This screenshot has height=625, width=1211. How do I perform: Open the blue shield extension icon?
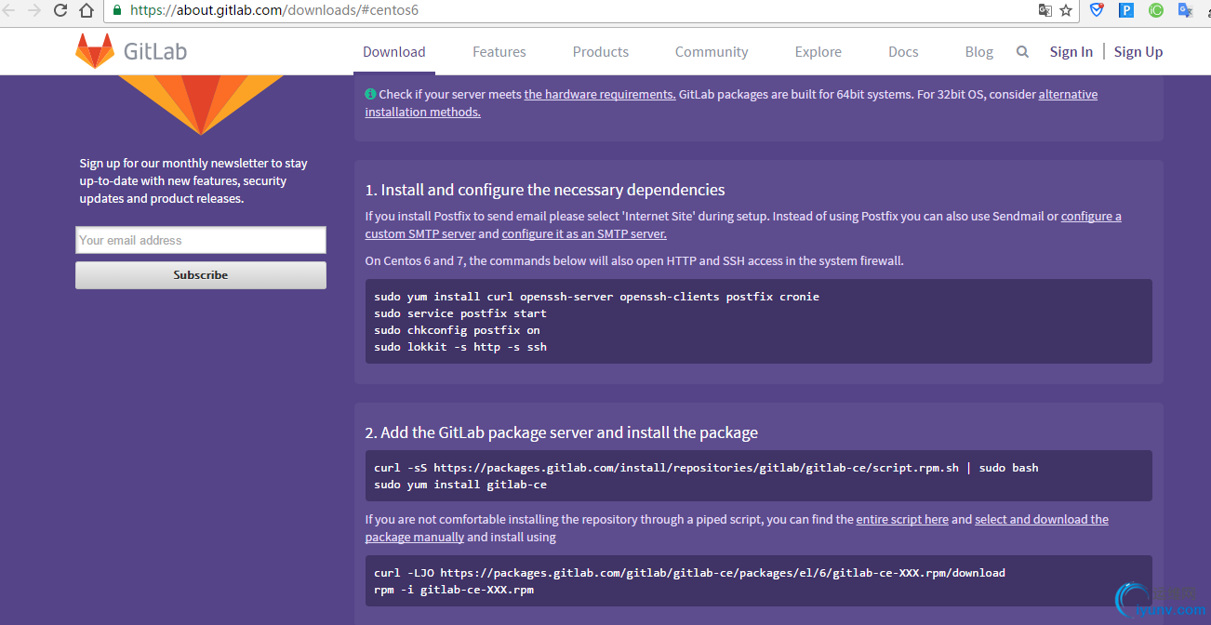(x=1098, y=11)
